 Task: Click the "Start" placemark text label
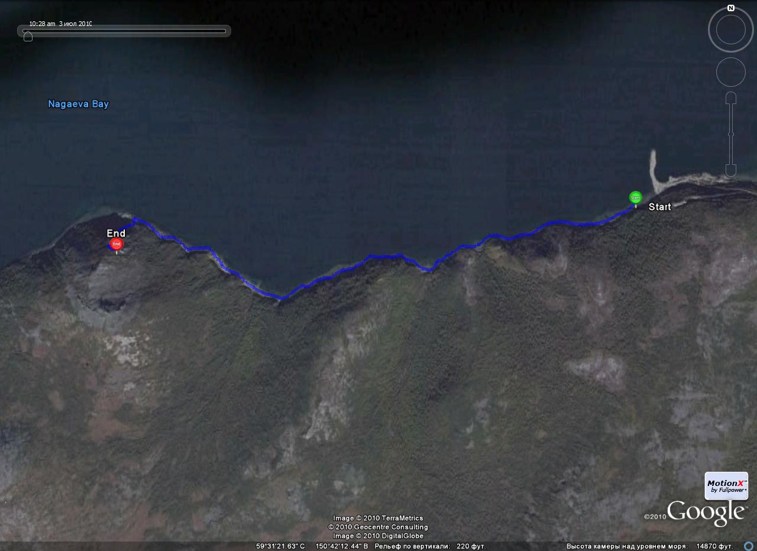coord(660,207)
